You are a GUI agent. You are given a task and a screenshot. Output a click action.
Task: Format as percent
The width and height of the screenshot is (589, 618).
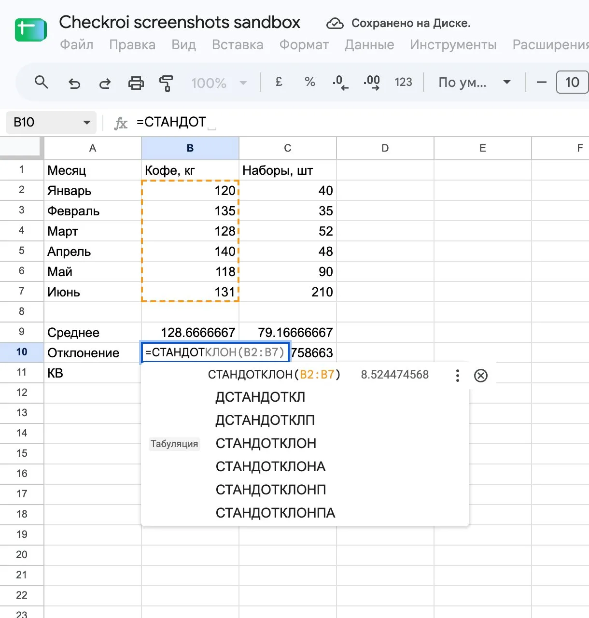click(309, 82)
